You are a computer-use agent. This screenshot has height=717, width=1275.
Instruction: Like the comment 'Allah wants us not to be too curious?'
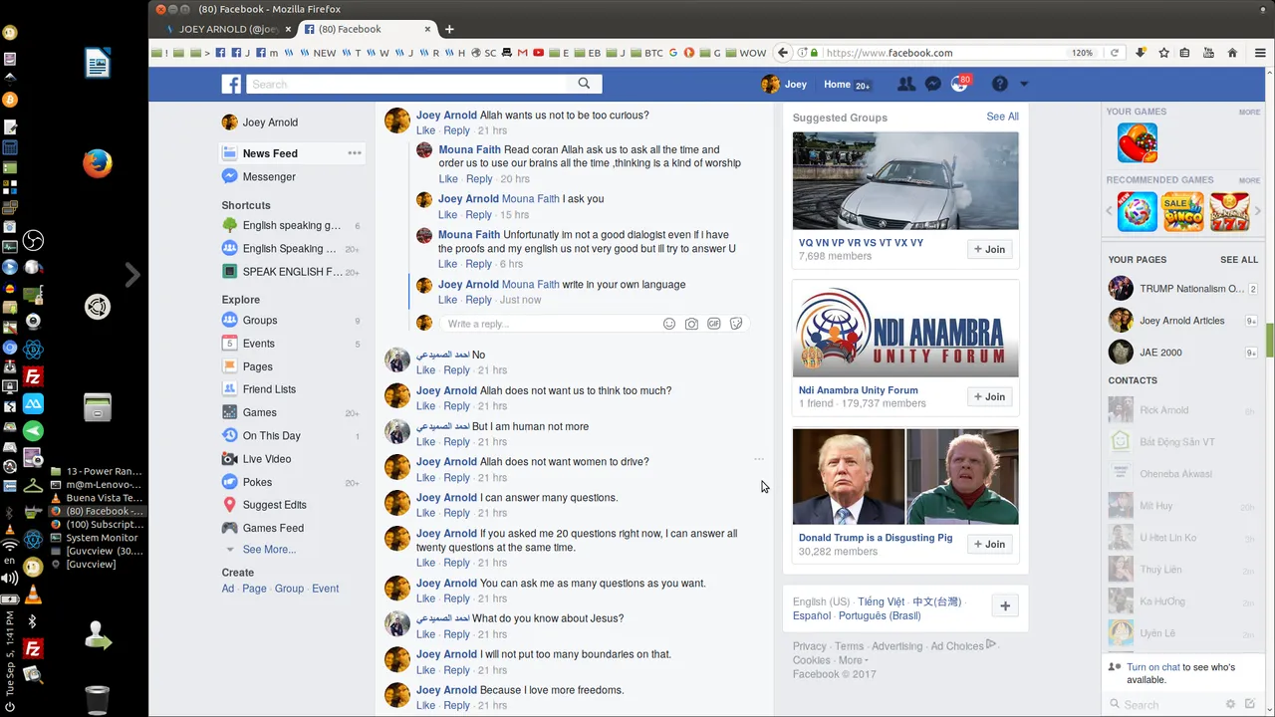tap(425, 130)
